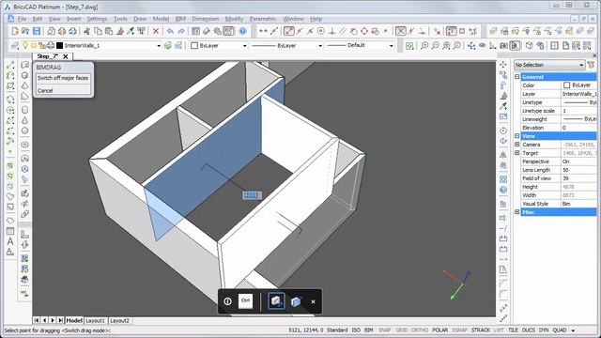
Task: Toggle ESNAP in the status bar
Action: coord(459,330)
